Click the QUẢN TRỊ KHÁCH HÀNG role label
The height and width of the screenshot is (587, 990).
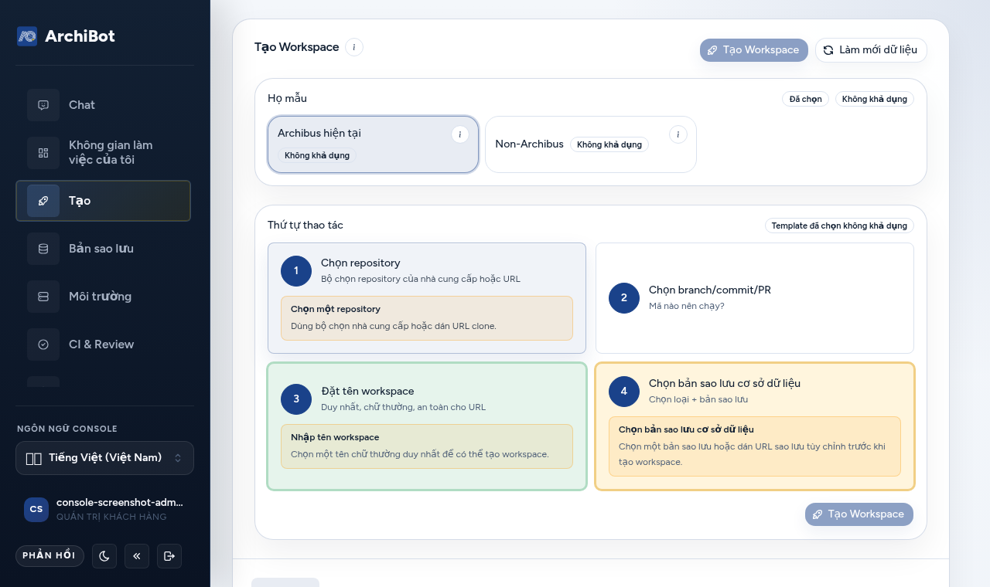pyautogui.click(x=111, y=517)
